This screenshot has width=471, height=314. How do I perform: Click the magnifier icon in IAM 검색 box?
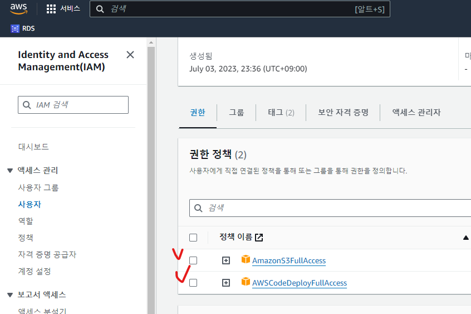click(x=27, y=105)
